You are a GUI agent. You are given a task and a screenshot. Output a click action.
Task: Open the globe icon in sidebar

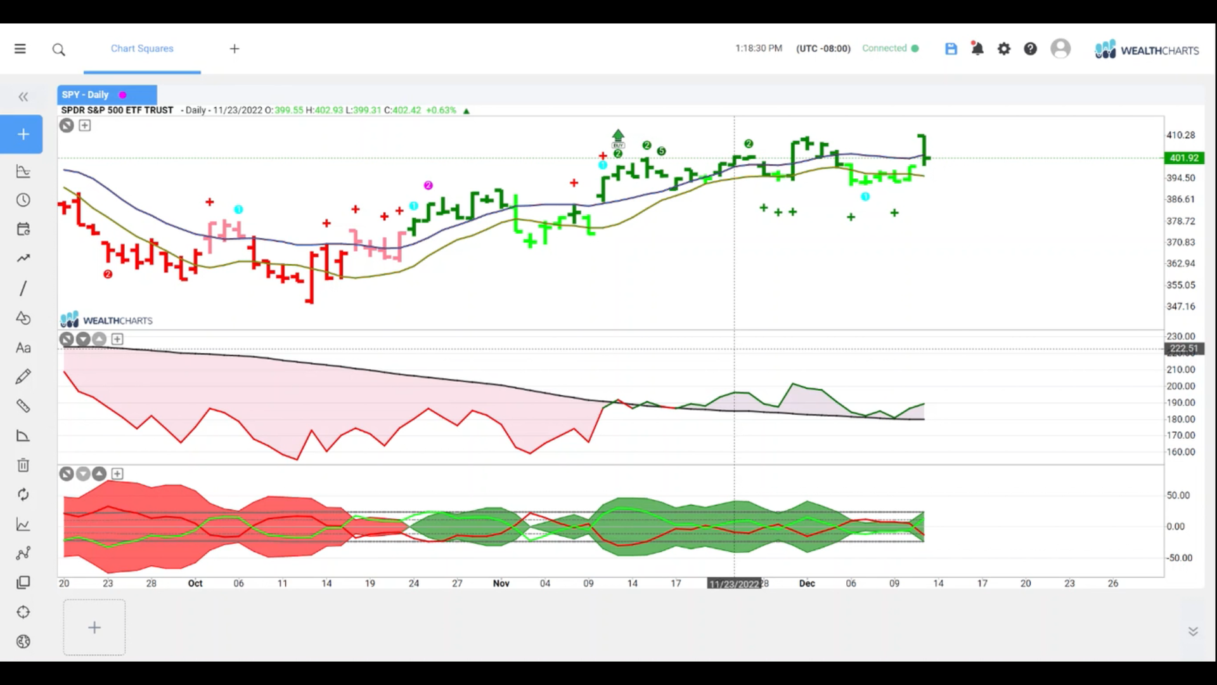[23, 641]
